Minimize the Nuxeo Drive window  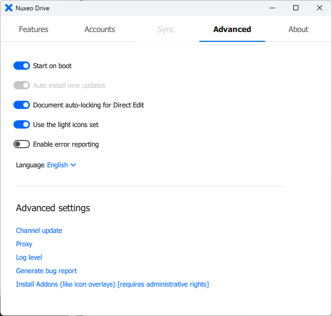(x=273, y=8)
